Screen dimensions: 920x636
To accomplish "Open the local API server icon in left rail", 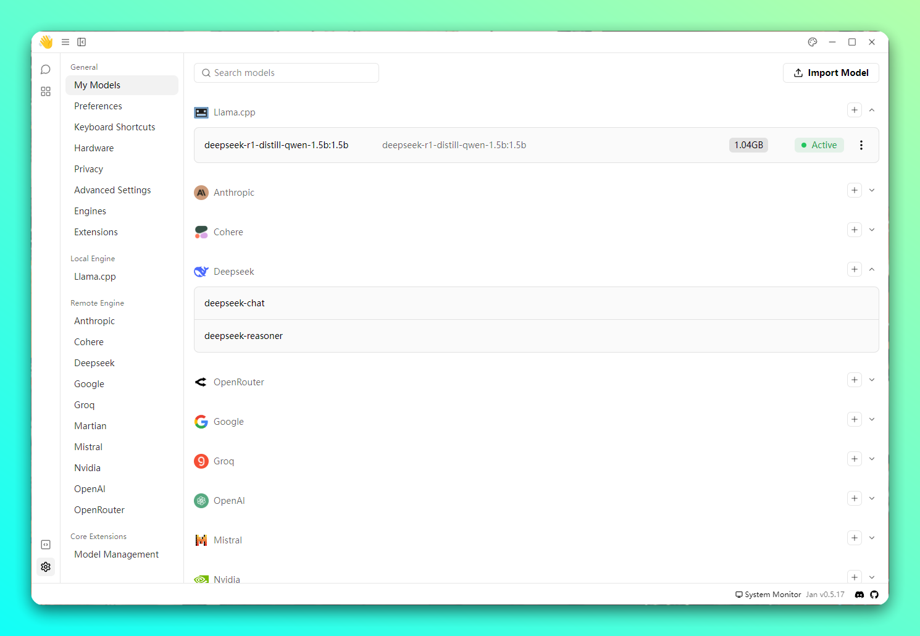I will point(46,545).
